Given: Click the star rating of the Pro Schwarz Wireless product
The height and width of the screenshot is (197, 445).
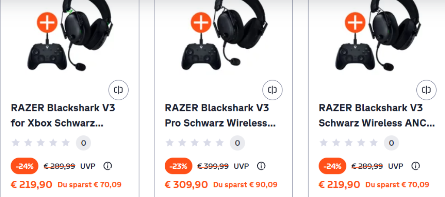Looking at the screenshot, I should click(194, 143).
